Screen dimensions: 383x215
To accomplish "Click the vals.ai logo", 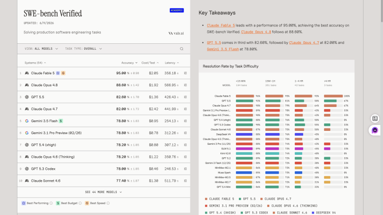I will point(176,33).
